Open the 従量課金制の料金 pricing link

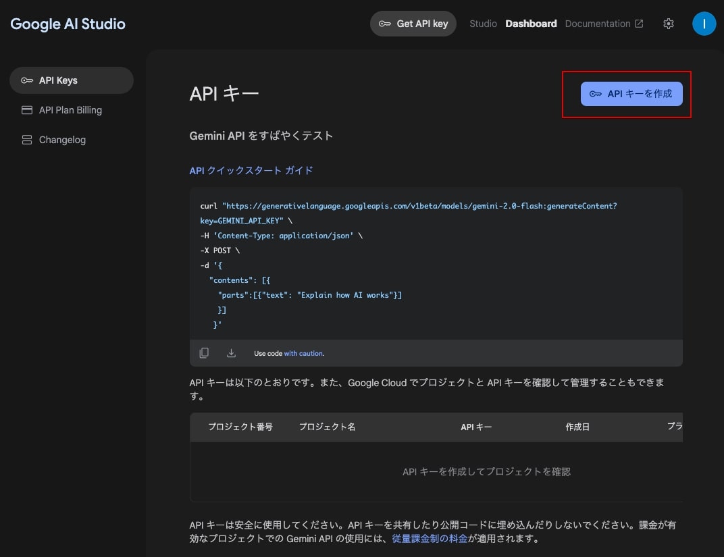tap(430, 539)
